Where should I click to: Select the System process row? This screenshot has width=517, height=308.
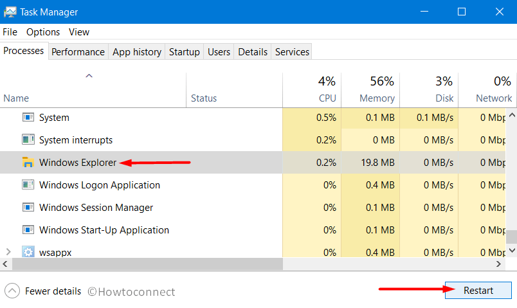[x=253, y=118]
